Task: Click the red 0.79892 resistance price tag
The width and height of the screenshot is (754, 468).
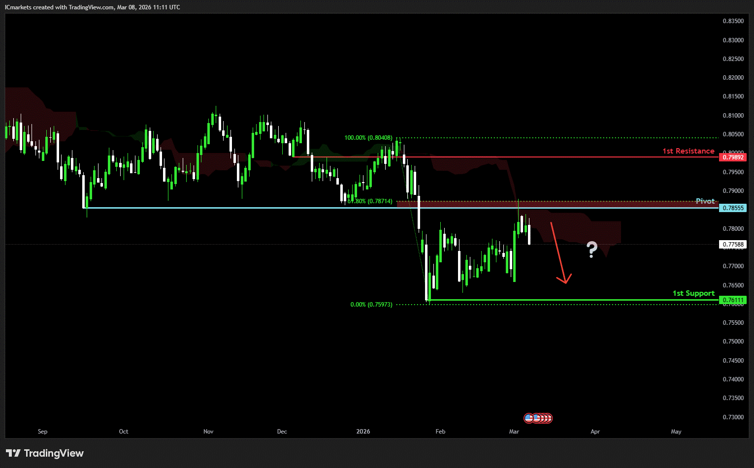Action: click(733, 157)
